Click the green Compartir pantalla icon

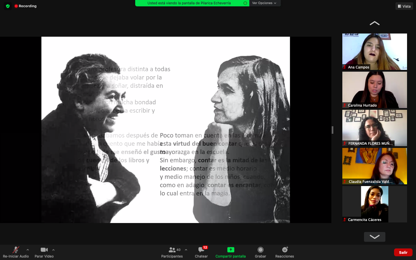231,250
